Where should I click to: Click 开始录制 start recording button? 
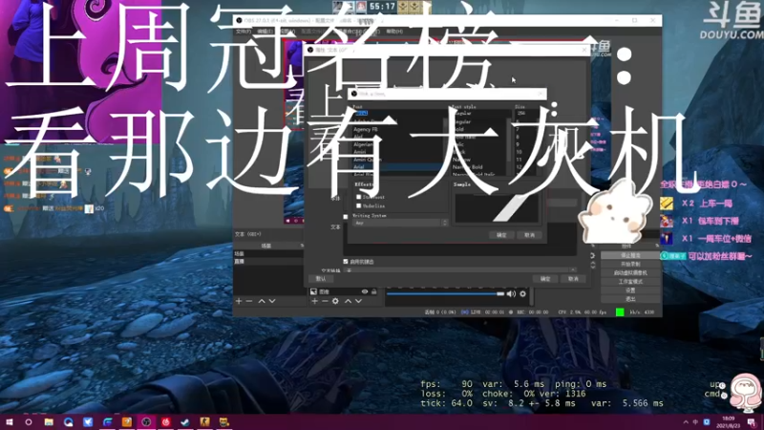click(x=630, y=265)
